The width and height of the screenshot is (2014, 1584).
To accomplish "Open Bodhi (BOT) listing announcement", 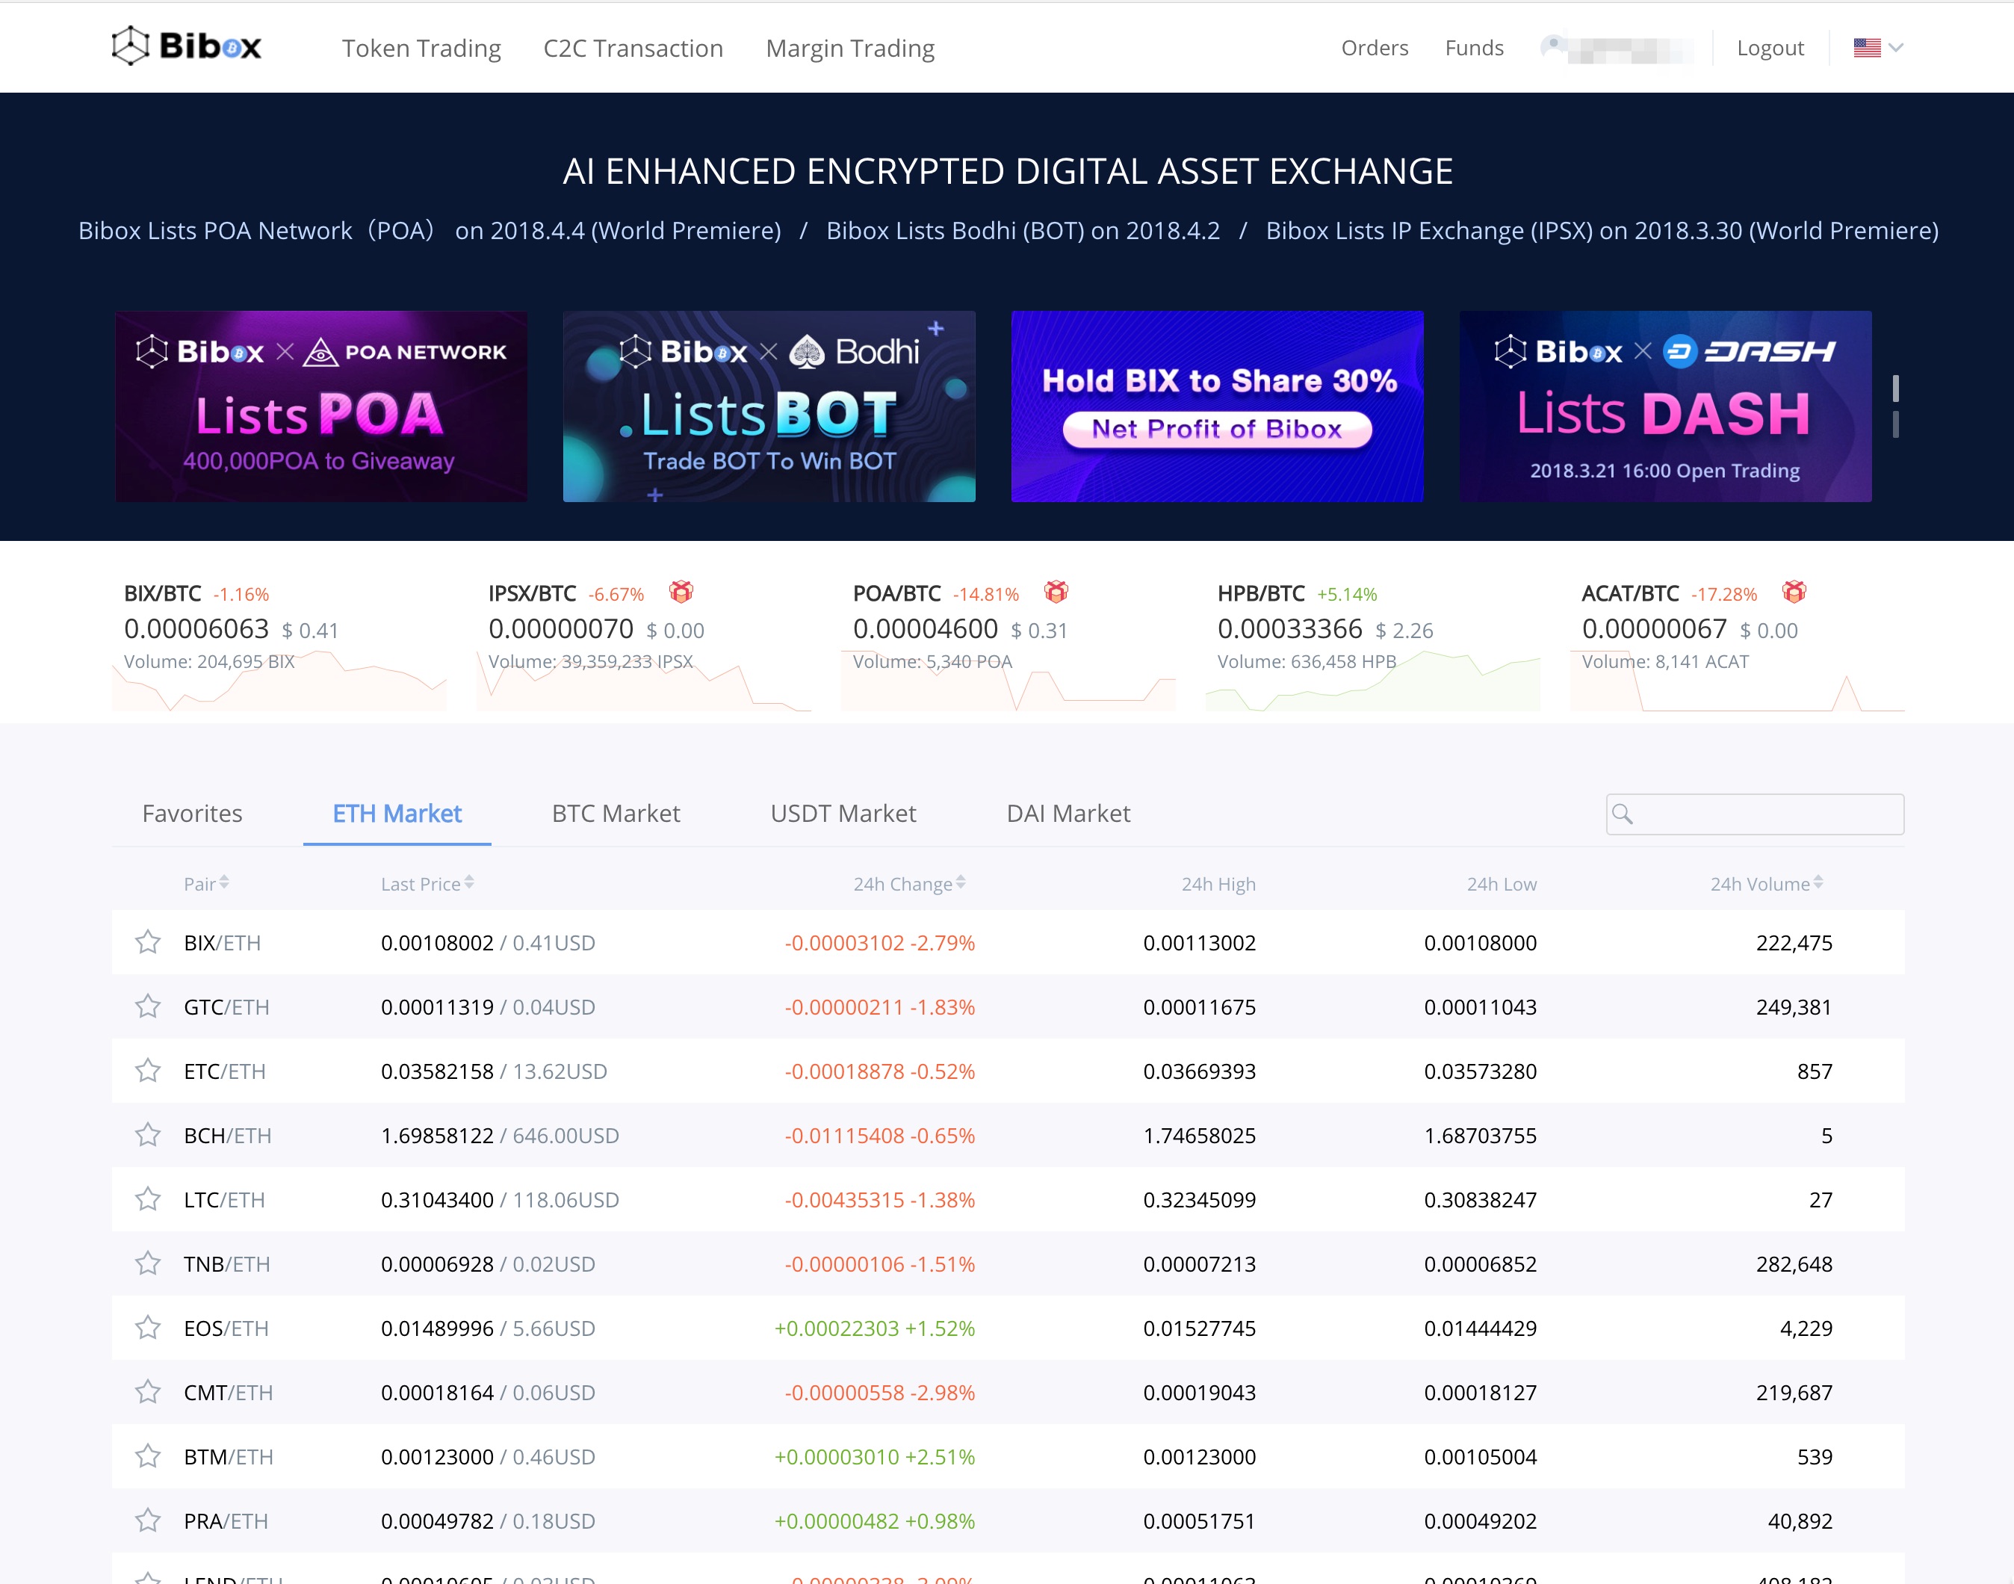I will [x=1023, y=230].
